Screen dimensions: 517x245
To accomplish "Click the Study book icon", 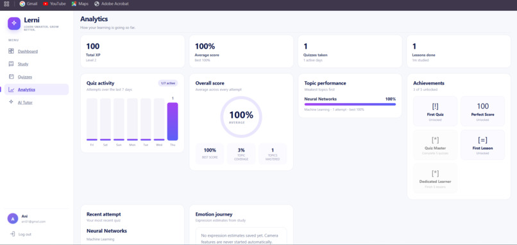I will tap(11, 64).
